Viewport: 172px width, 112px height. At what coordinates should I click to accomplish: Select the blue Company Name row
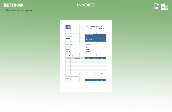click(95, 34)
